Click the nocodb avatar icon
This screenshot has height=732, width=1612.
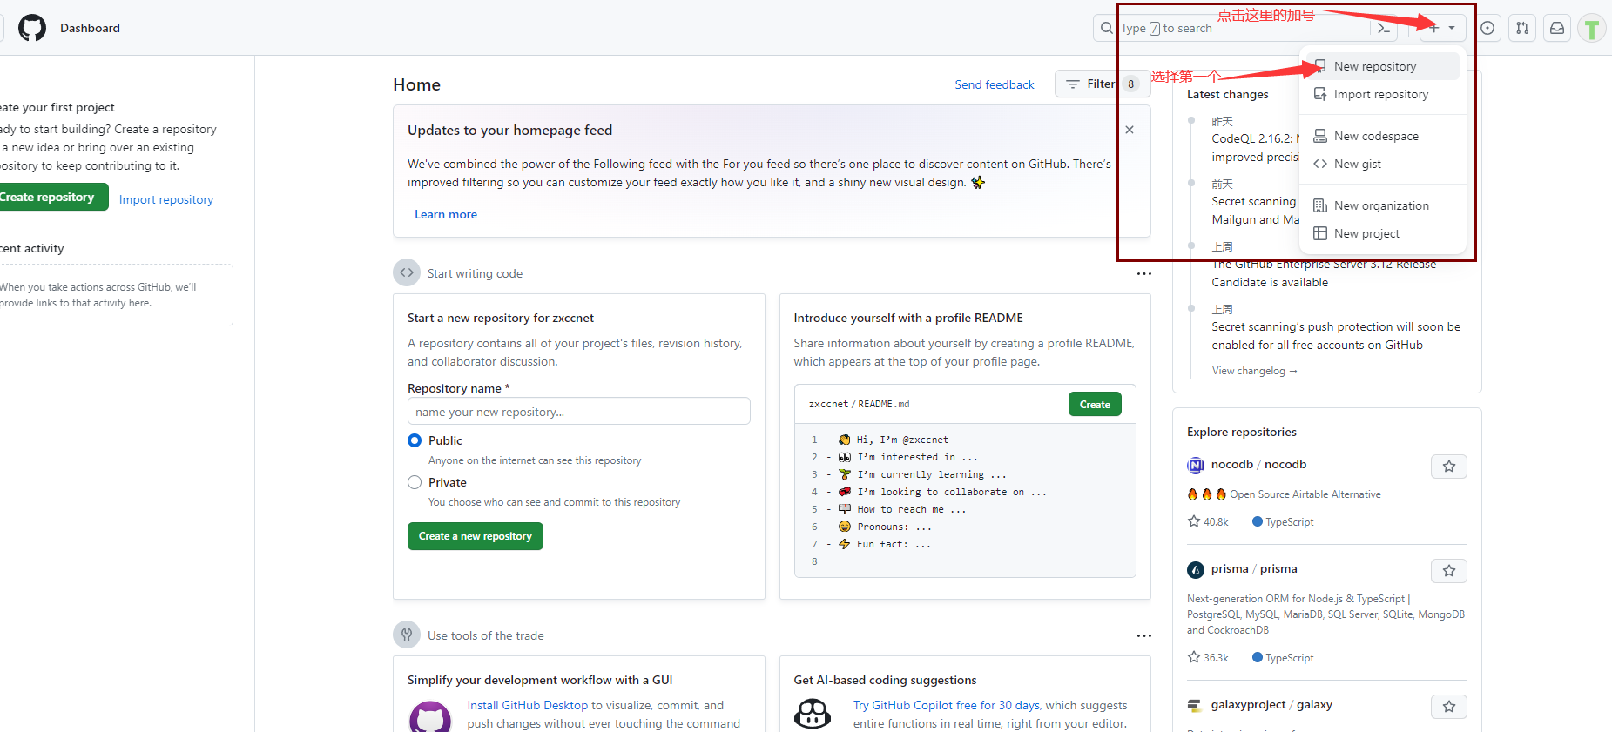click(1196, 466)
